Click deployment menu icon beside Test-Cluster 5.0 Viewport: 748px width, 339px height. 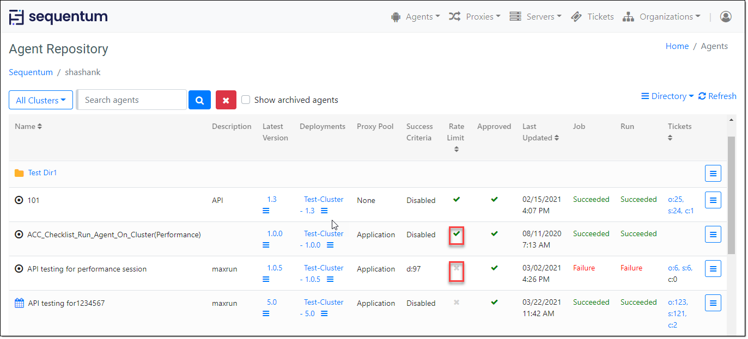[x=324, y=313]
